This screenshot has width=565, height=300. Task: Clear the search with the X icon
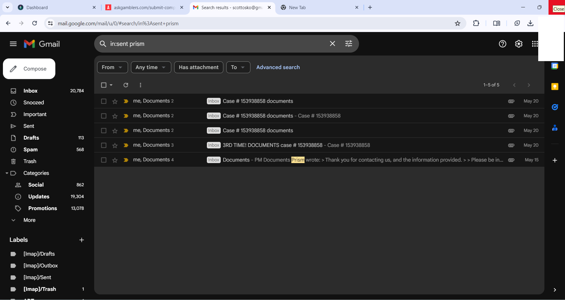click(333, 44)
